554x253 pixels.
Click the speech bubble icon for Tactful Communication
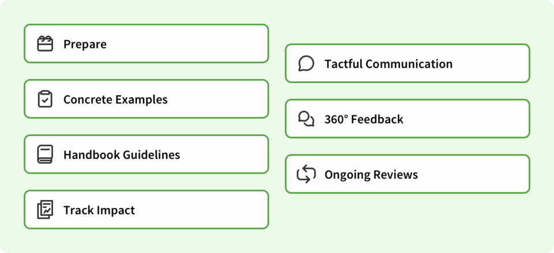306,63
